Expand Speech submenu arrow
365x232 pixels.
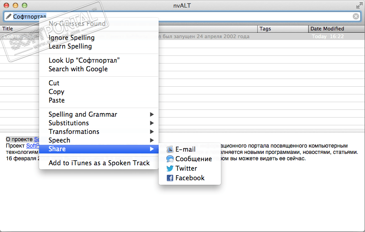(x=152, y=140)
